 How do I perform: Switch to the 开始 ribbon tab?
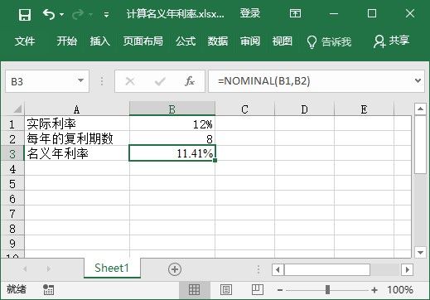coord(67,41)
